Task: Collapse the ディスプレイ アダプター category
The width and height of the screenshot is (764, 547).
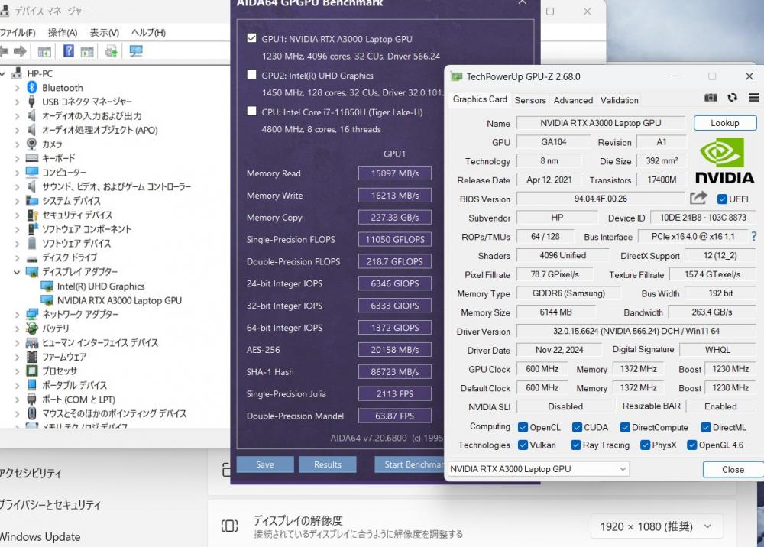Action: (17, 272)
